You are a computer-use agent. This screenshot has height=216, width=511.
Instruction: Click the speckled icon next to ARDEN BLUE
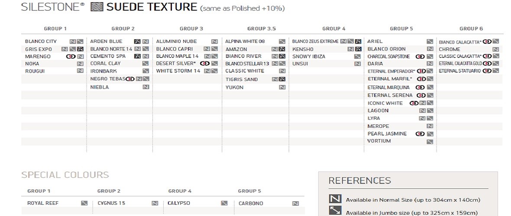[137, 41]
